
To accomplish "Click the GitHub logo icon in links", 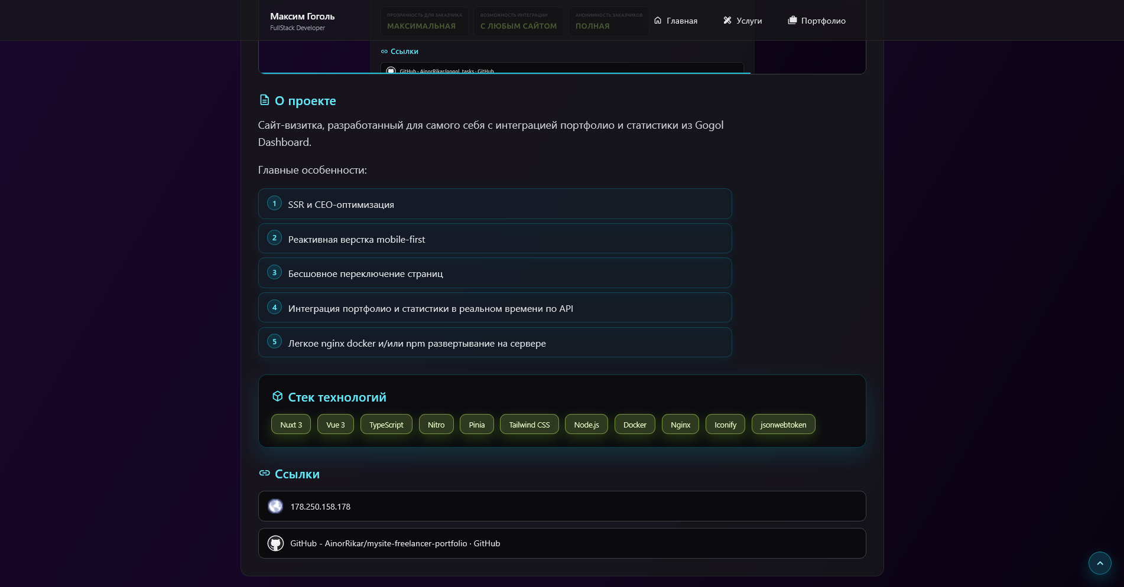I will [275, 543].
